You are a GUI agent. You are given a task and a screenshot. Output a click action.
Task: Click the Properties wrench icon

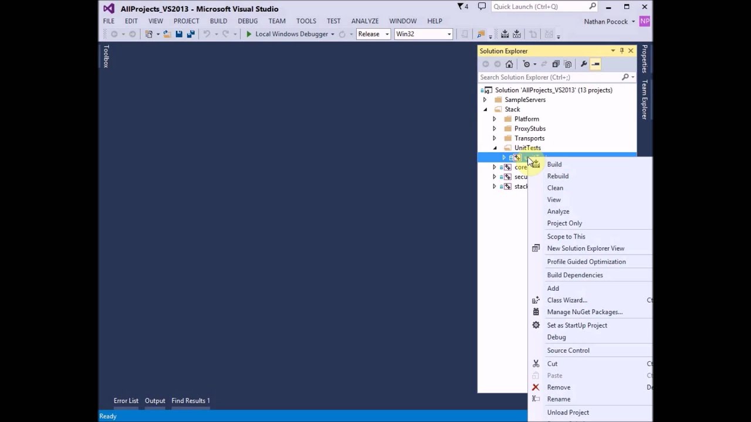[x=583, y=64]
